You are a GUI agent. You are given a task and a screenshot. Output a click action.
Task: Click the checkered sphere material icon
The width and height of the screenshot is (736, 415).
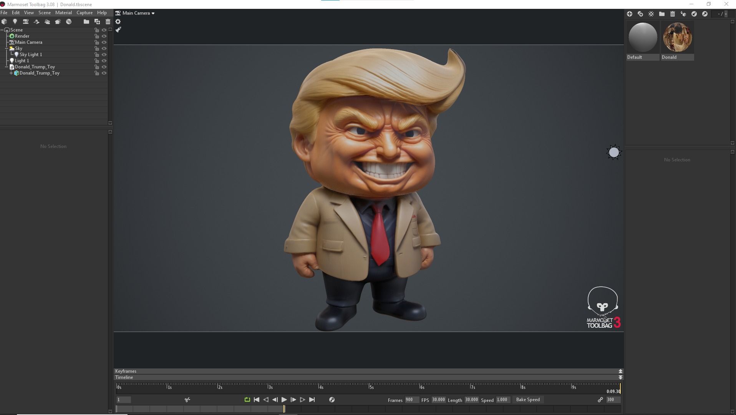[x=651, y=14]
